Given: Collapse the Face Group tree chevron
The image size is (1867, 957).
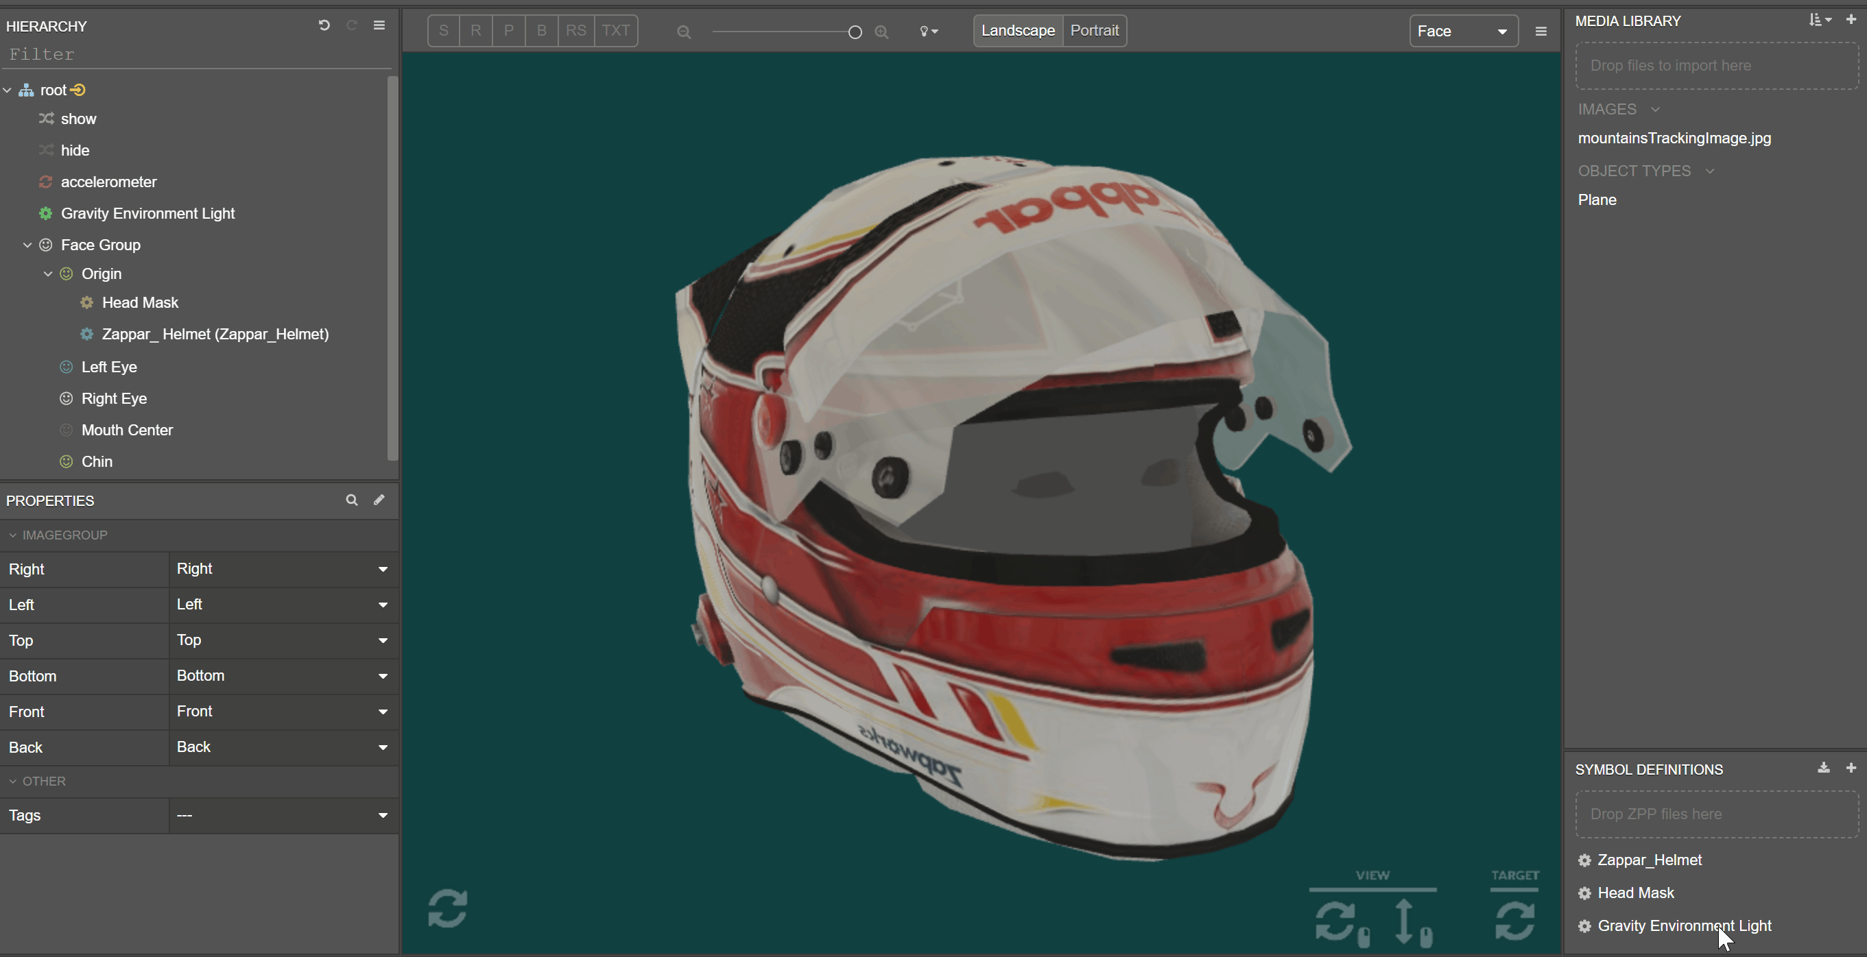Looking at the screenshot, I should point(27,245).
